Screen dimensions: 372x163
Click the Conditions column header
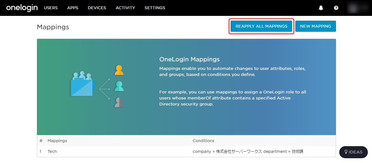tap(203, 141)
